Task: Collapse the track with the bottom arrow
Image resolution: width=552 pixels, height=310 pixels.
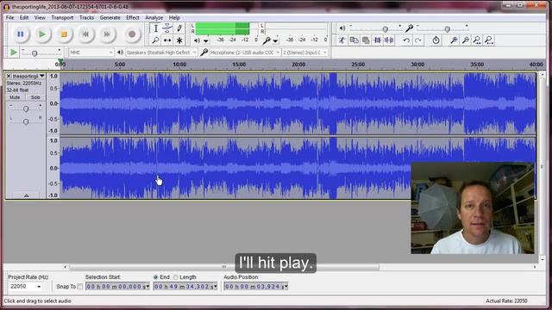Action: (27, 195)
